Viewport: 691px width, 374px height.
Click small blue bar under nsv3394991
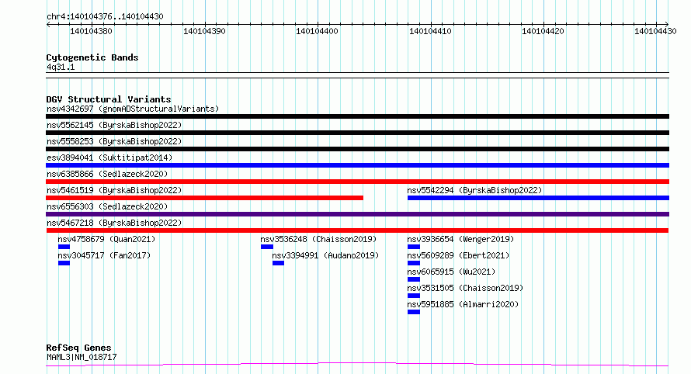[278, 263]
